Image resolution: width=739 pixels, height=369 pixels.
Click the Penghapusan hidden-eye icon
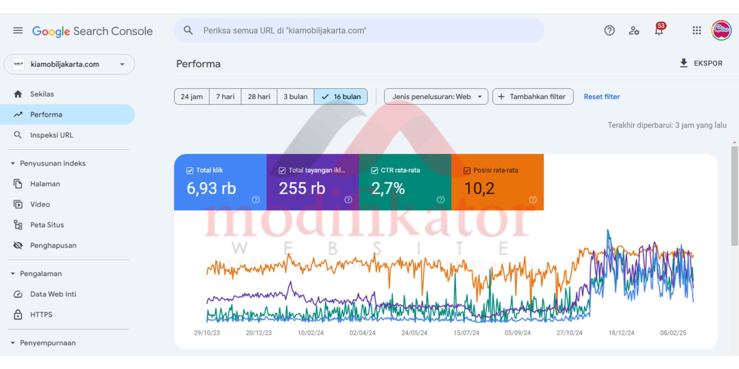(18, 245)
